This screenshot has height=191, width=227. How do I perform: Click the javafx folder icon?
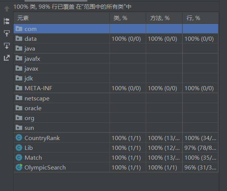(x=19, y=58)
